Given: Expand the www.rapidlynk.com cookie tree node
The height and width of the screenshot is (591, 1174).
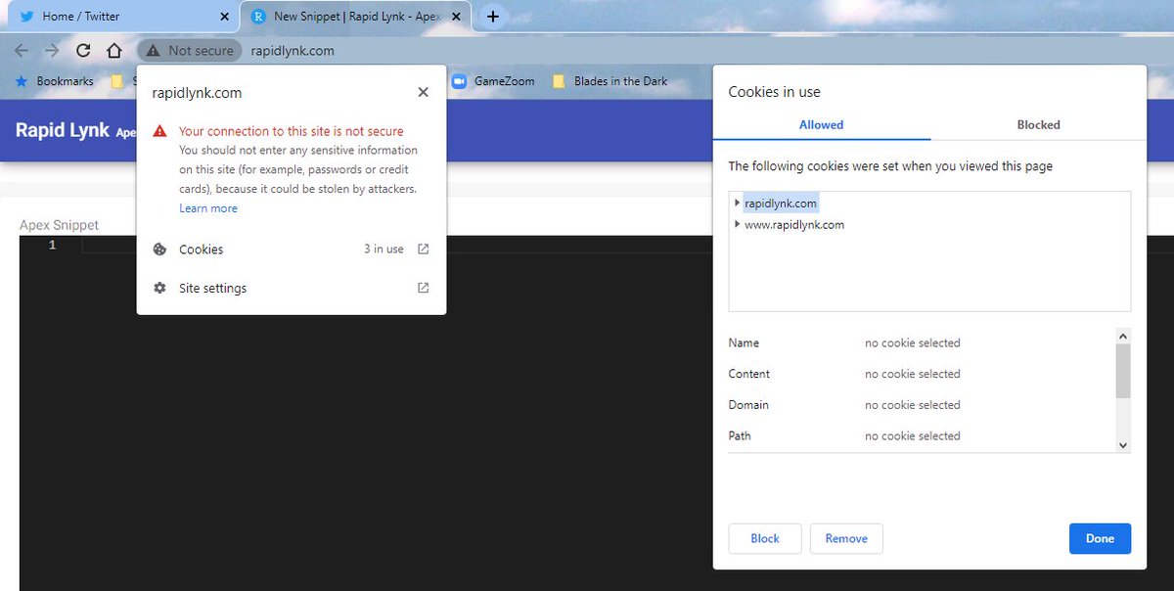Looking at the screenshot, I should click(736, 225).
